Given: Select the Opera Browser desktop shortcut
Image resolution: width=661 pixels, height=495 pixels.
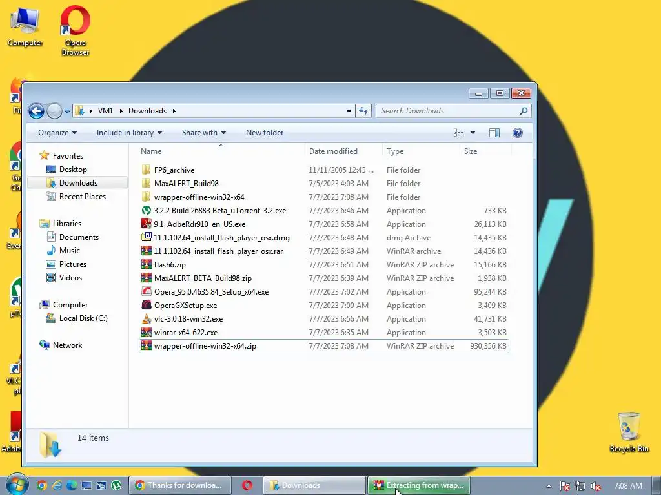Looking at the screenshot, I should pyautogui.click(x=75, y=30).
